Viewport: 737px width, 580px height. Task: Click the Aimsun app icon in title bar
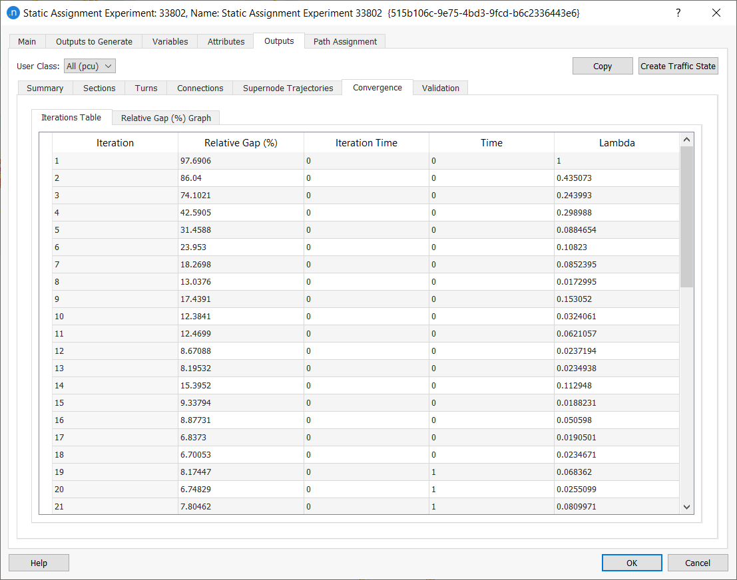[x=13, y=13]
